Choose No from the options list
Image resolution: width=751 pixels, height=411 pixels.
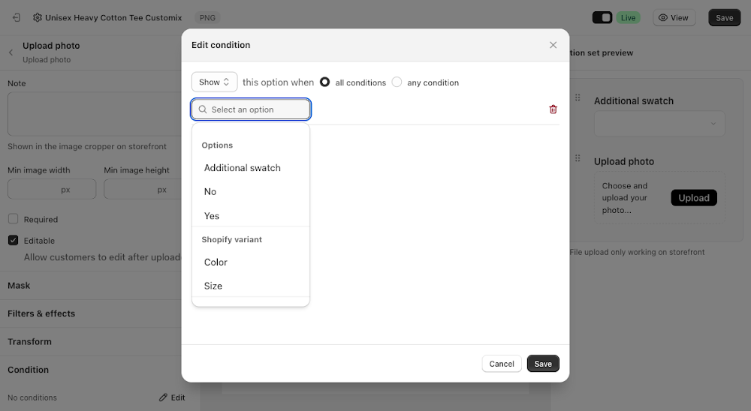pos(251,192)
